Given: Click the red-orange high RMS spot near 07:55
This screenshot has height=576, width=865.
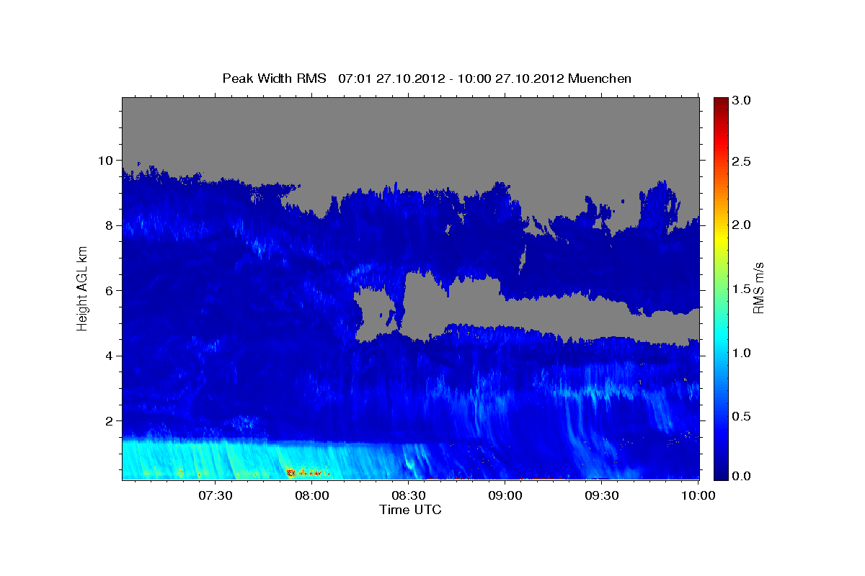Looking at the screenshot, I should pyautogui.click(x=290, y=472).
